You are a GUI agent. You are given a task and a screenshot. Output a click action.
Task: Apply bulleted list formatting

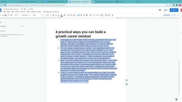[97, 15]
